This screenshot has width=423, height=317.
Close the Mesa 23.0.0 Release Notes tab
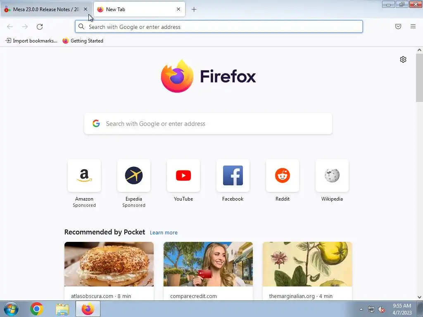(x=86, y=9)
